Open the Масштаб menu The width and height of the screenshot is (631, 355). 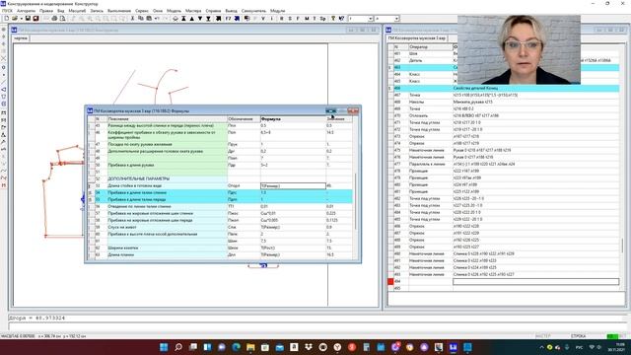pyautogui.click(x=77, y=11)
